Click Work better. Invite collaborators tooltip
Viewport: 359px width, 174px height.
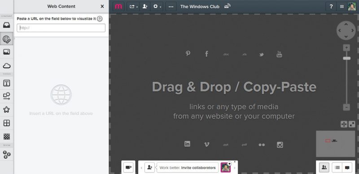[187, 168]
